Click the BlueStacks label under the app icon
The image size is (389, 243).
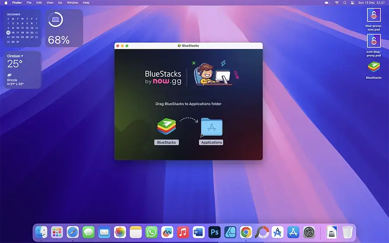166,142
